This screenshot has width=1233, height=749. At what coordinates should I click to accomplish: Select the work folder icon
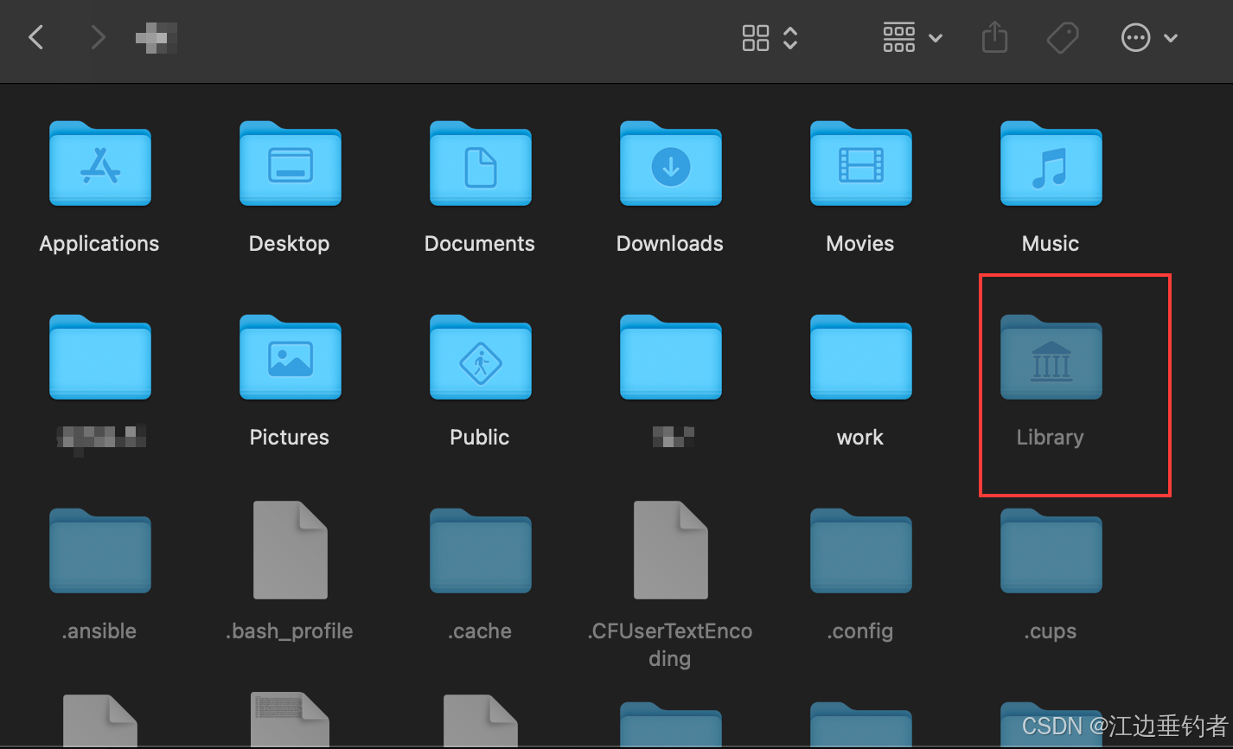[x=861, y=357]
